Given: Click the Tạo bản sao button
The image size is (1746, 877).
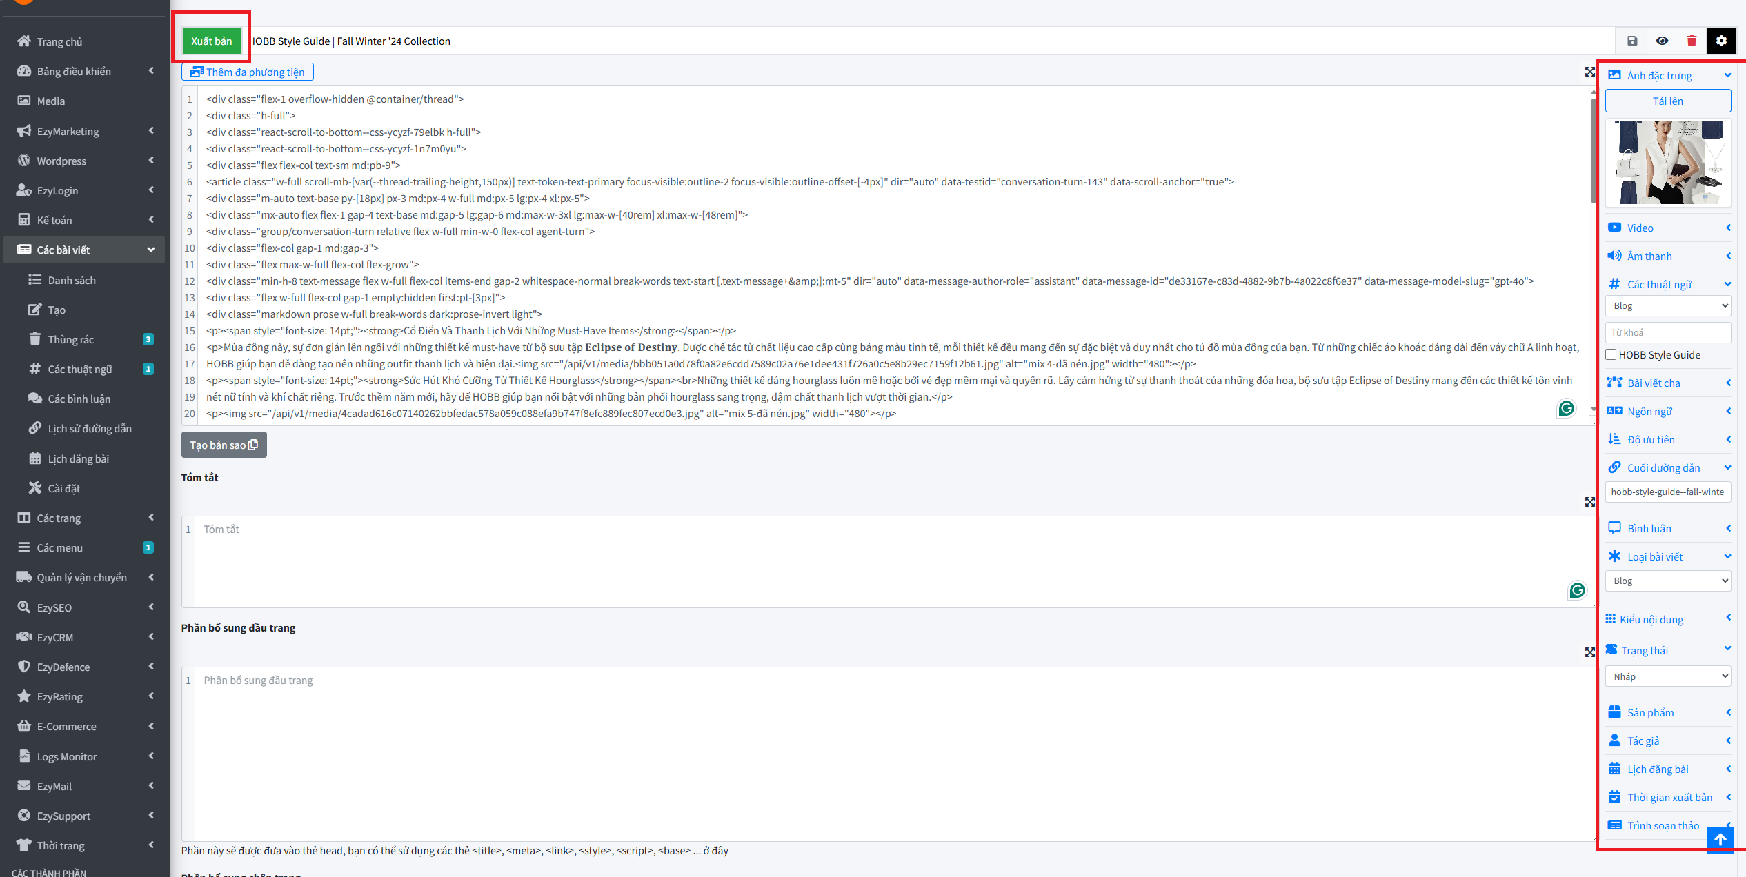Looking at the screenshot, I should [224, 445].
